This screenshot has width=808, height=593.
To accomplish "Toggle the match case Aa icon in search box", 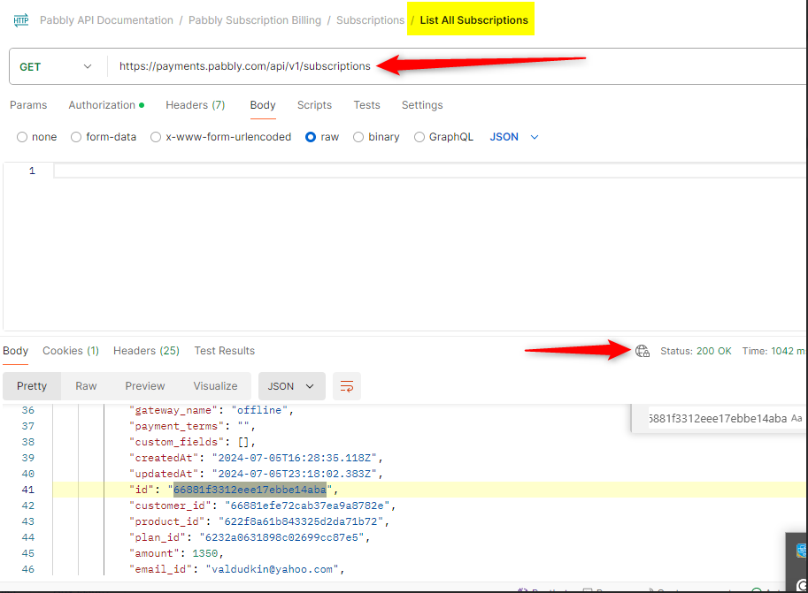I will click(x=796, y=419).
